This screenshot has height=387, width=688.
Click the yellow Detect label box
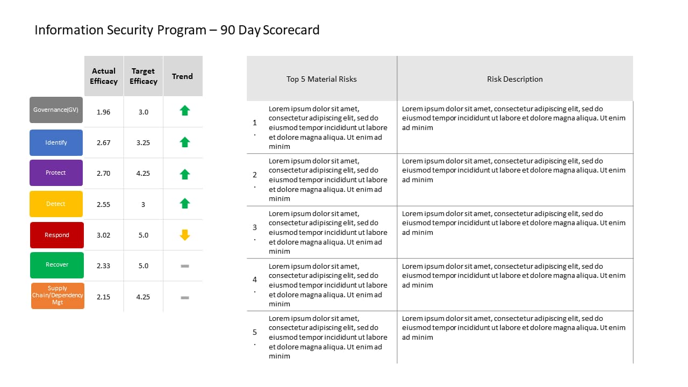pos(56,204)
